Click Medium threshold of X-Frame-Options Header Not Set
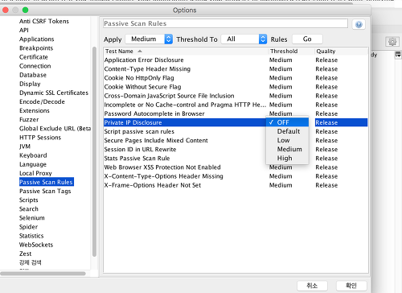402x293 pixels. point(281,185)
